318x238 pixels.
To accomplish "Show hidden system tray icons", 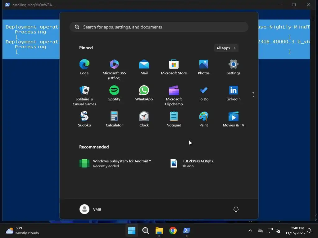I will [x=250, y=231].
